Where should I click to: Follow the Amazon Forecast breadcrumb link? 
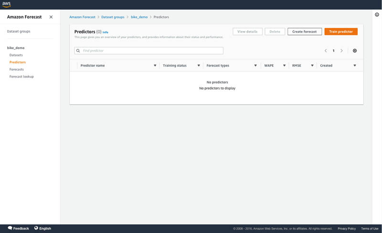pos(82,17)
